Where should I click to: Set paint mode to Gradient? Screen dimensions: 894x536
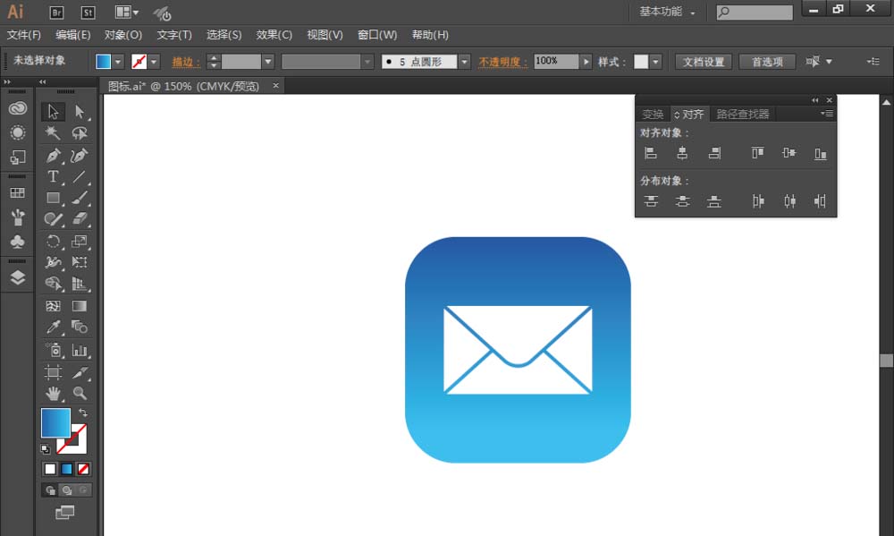click(67, 469)
